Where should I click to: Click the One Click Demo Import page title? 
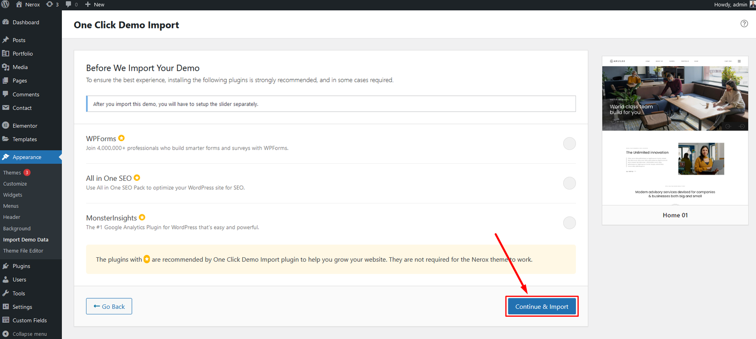(x=126, y=25)
